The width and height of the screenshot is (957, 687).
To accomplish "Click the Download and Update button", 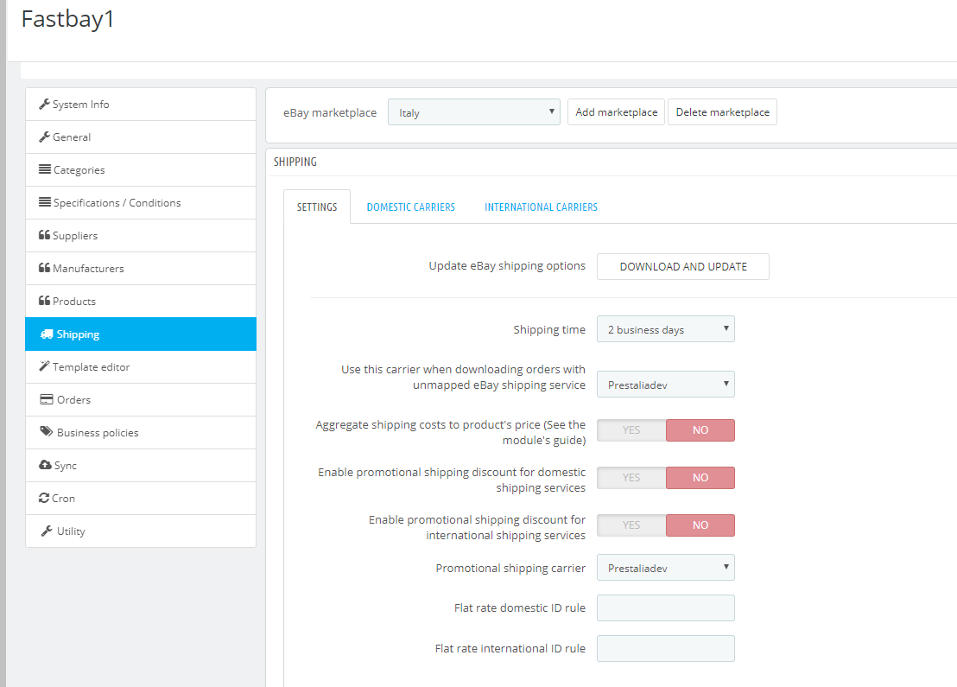I will tap(683, 267).
